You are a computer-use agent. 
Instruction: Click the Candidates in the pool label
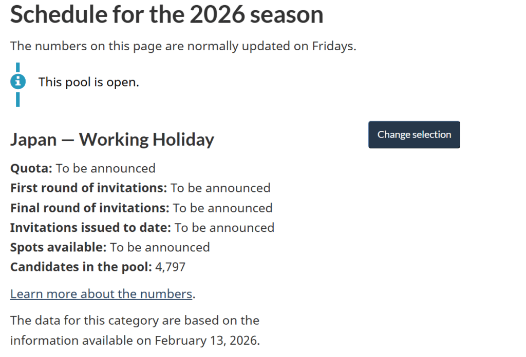pyautogui.click(x=81, y=267)
